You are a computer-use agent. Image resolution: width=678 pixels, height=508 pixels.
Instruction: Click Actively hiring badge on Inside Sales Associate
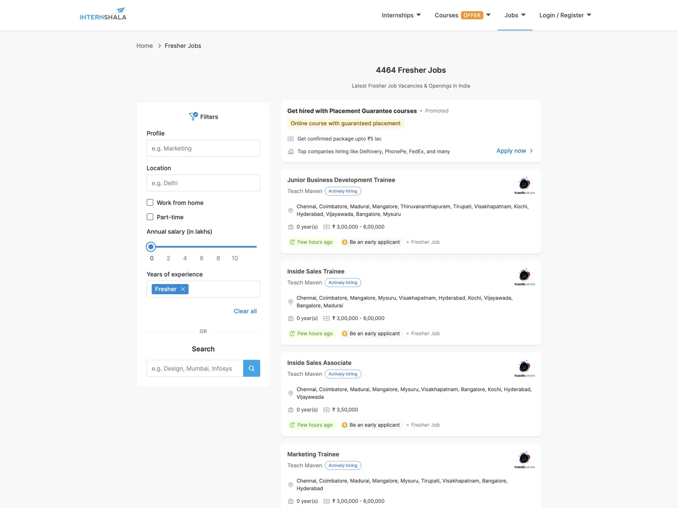tap(343, 374)
